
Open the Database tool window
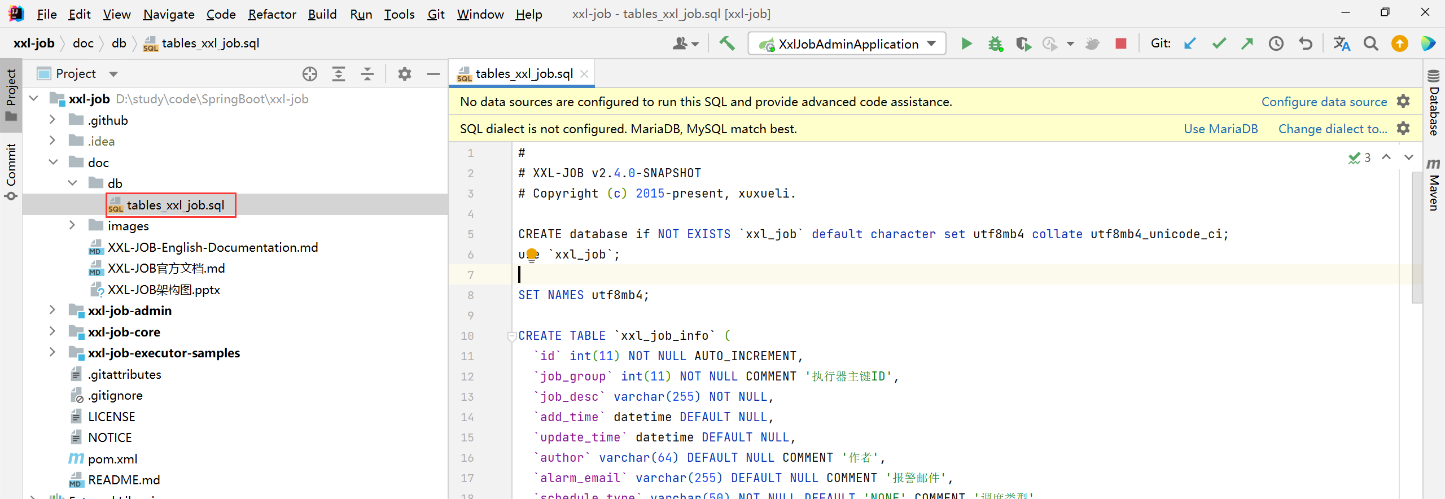1434,102
